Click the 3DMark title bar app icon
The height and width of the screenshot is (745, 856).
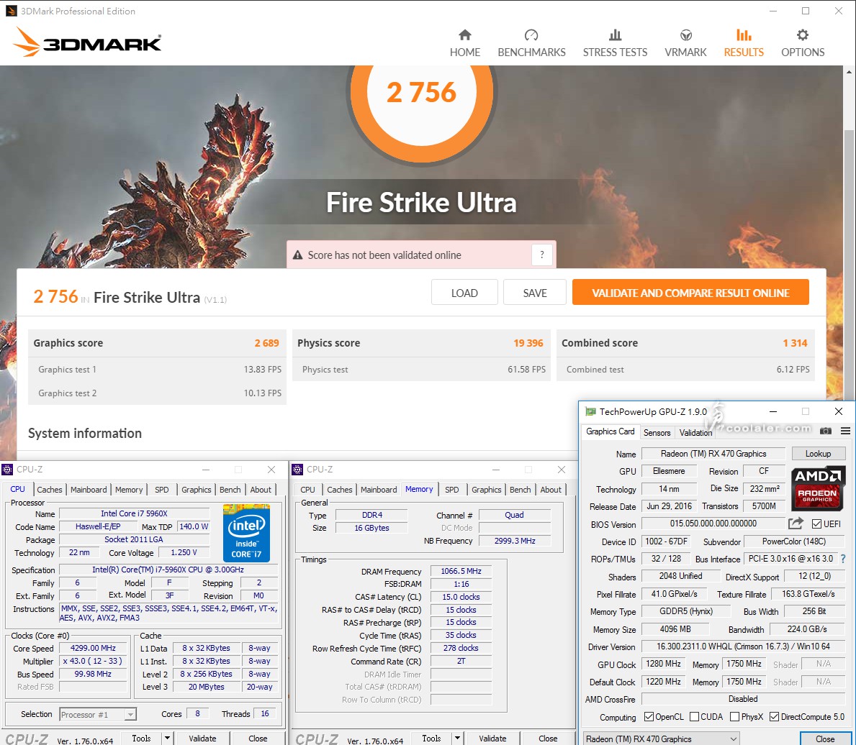11,11
